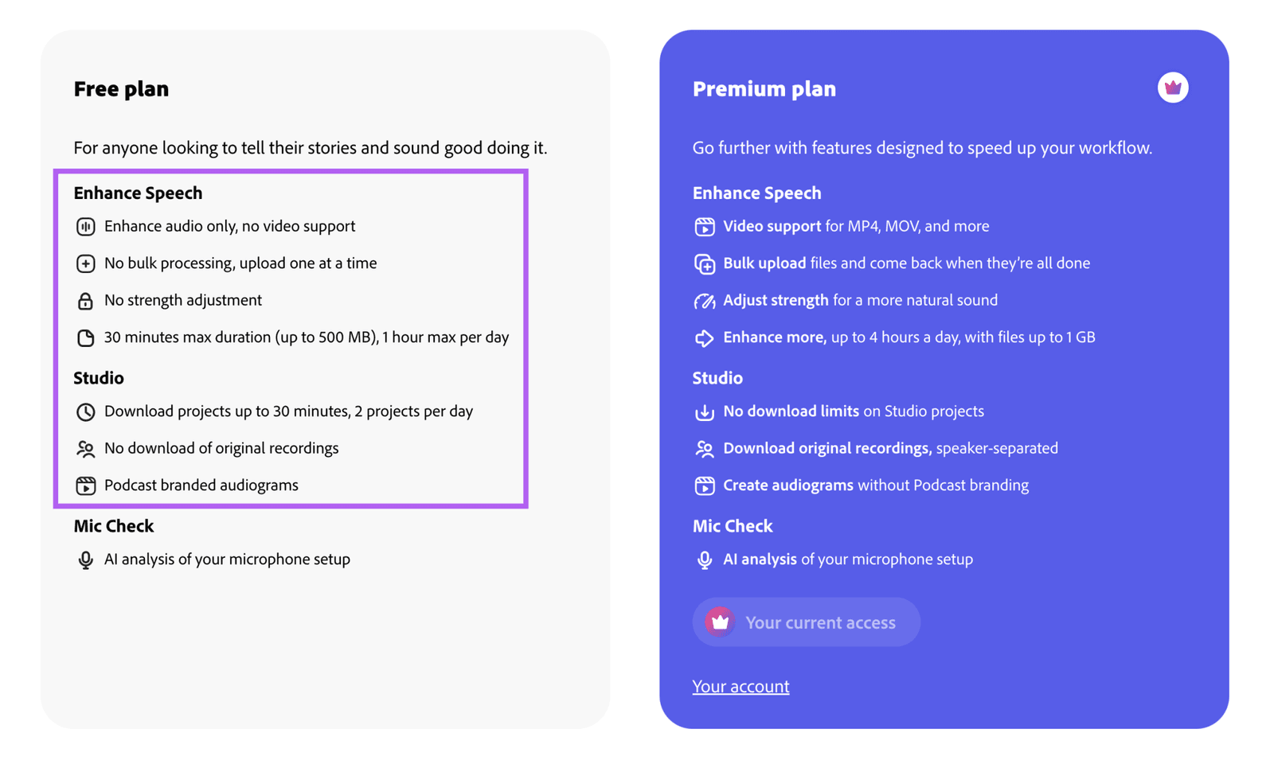Viewport: 1274px width, 768px height.
Task: Click the clock icon beside Download projects
Action: coord(85,411)
